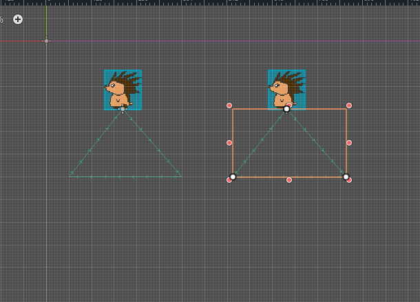Click the pivot marker below the left hedgehog
The image size is (420, 302).
[x=123, y=109]
